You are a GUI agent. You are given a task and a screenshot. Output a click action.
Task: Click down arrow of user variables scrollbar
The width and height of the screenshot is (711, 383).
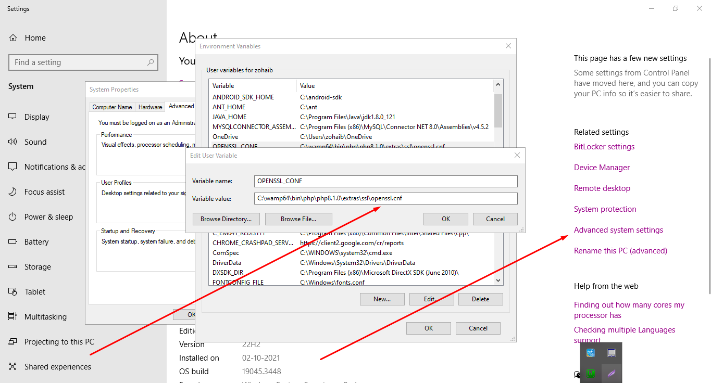pos(498,280)
